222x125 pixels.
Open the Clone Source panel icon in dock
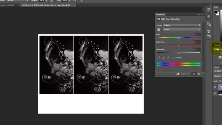(209, 24)
